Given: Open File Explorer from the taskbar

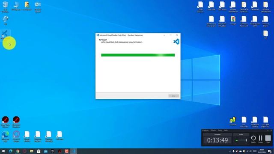Looking at the screenshot, I should click(x=32, y=151).
